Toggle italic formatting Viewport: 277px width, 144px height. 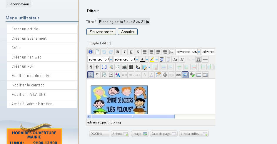point(124,52)
